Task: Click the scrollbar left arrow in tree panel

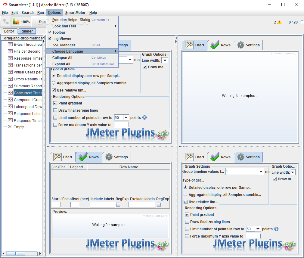Action: 4,253
